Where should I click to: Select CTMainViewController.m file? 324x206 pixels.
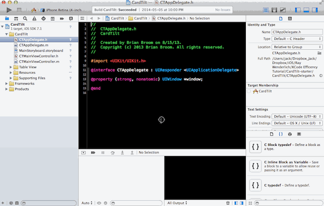pos(39,62)
